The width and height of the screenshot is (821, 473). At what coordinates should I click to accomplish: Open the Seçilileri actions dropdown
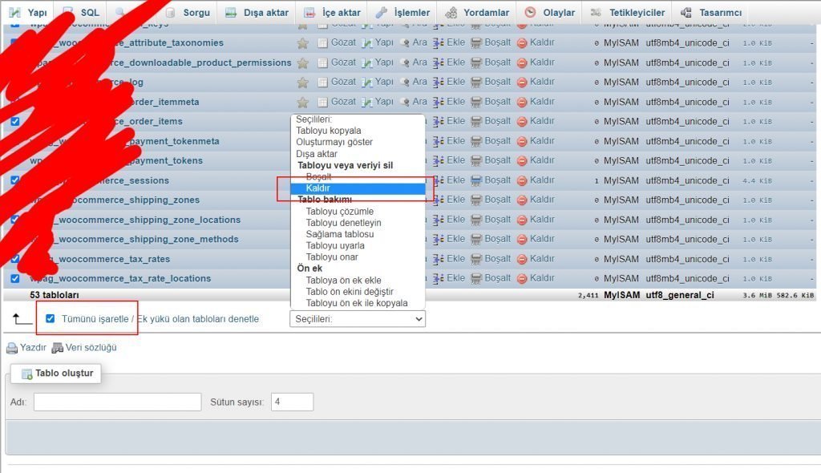(x=358, y=319)
